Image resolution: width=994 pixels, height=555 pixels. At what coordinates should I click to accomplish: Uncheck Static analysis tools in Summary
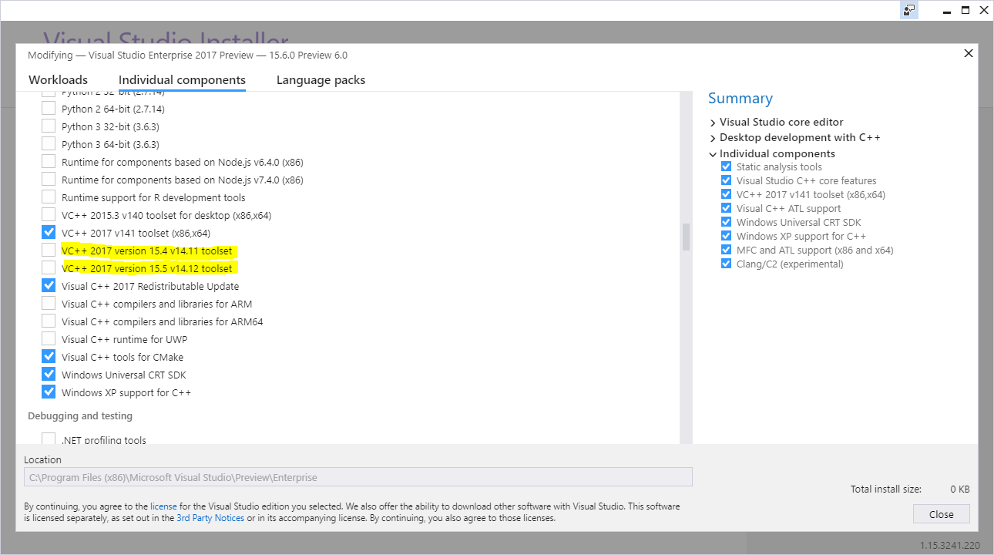pos(726,167)
